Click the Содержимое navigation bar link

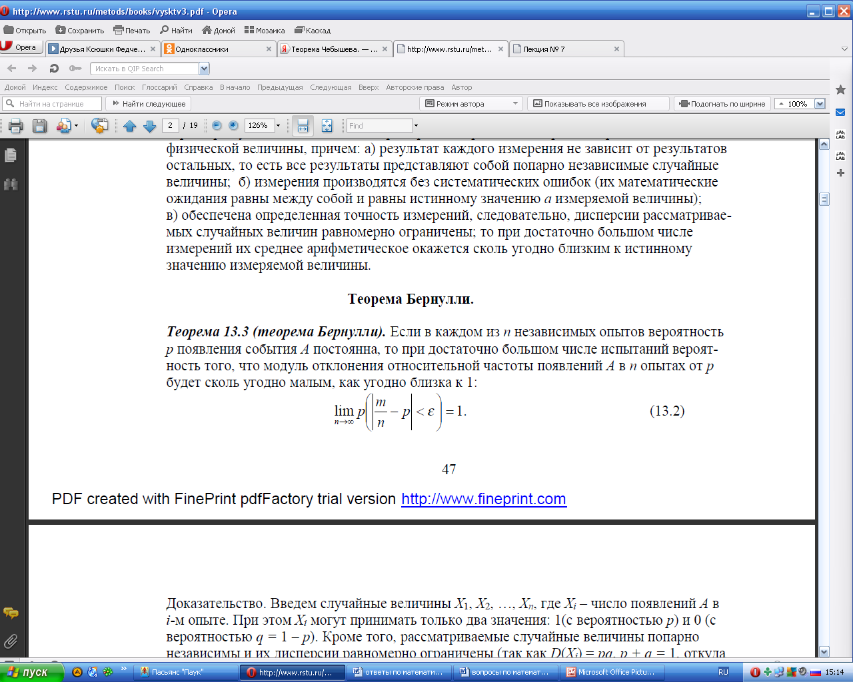coord(86,87)
